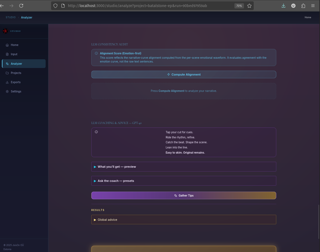Click the 70% zoom indicator in address bar
The image size is (320, 252).
point(239,5)
